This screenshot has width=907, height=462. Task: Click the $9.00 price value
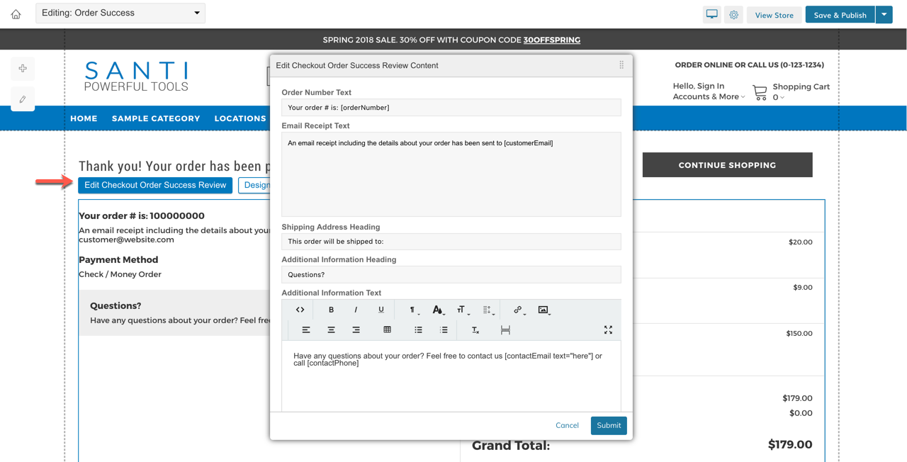[803, 288]
